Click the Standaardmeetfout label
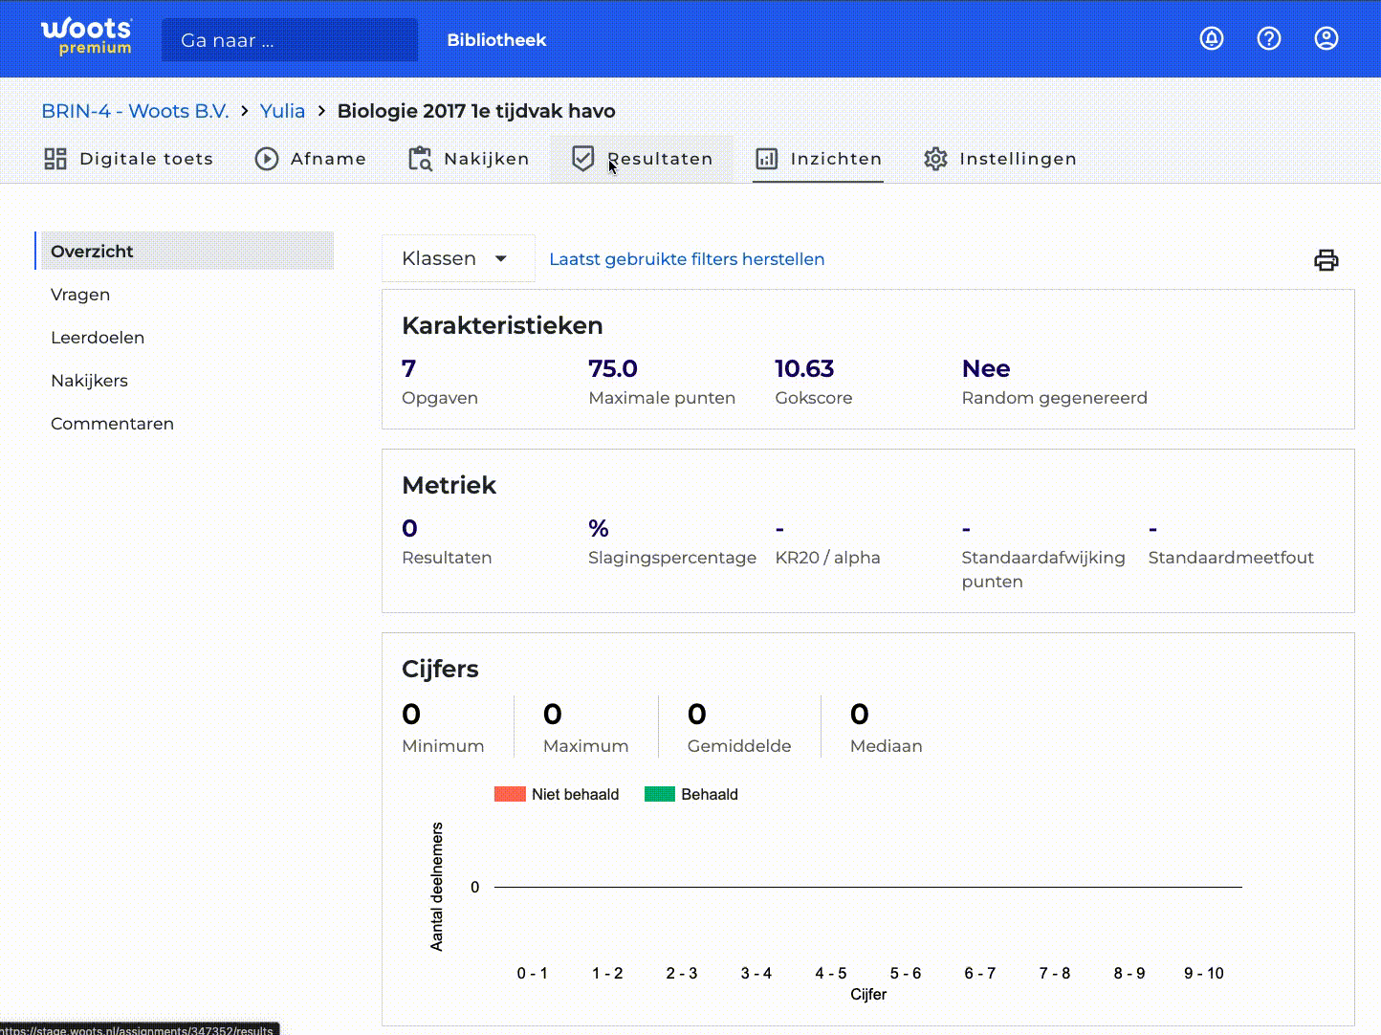 1231,558
